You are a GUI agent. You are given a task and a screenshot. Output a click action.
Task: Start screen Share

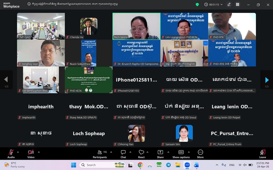coord(160,154)
